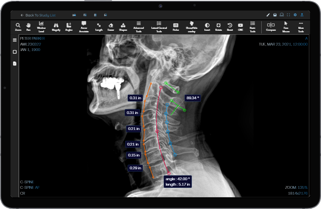The width and height of the screenshot is (321, 209).
Task: Activate the Pan hand tool
Action: coord(28,26)
